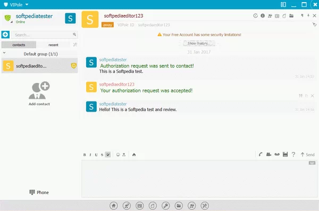The image size is (319, 211).
Task: Click the question mark help icon
Action: (293, 155)
